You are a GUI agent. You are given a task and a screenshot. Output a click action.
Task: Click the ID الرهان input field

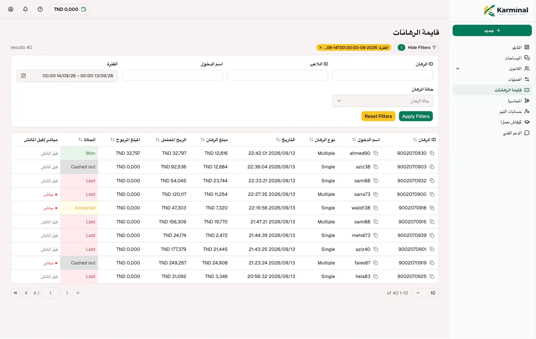(x=383, y=75)
